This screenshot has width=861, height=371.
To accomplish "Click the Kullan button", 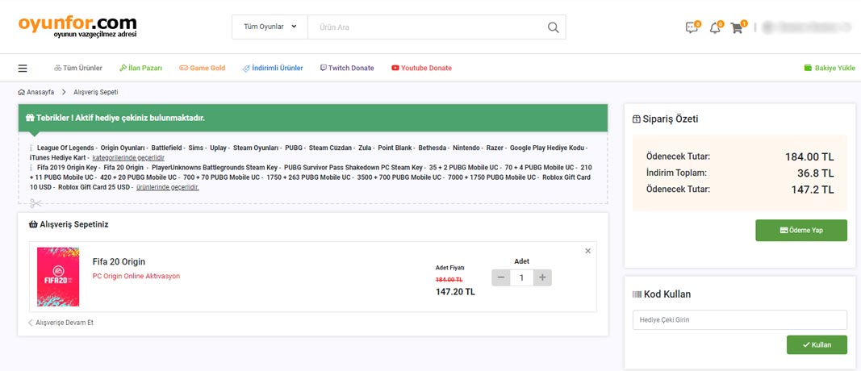I will (x=817, y=344).
